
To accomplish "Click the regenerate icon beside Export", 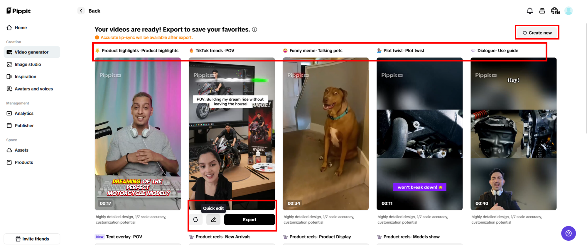I will tap(196, 220).
